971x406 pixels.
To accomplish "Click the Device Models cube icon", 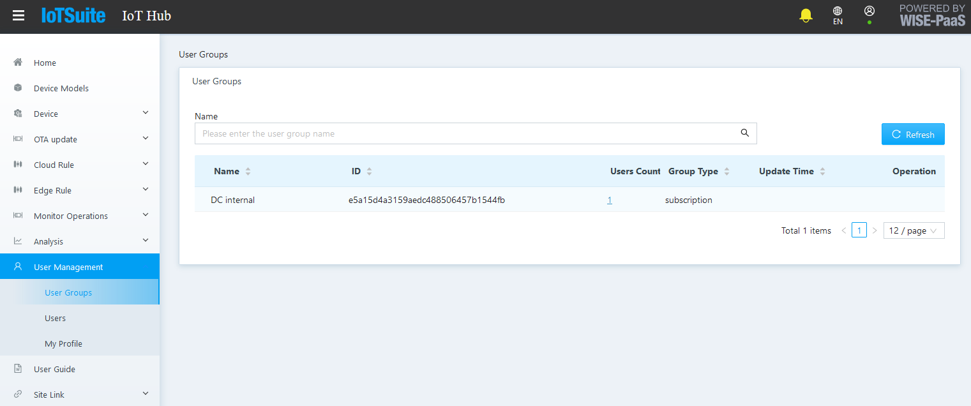I will 18,88.
